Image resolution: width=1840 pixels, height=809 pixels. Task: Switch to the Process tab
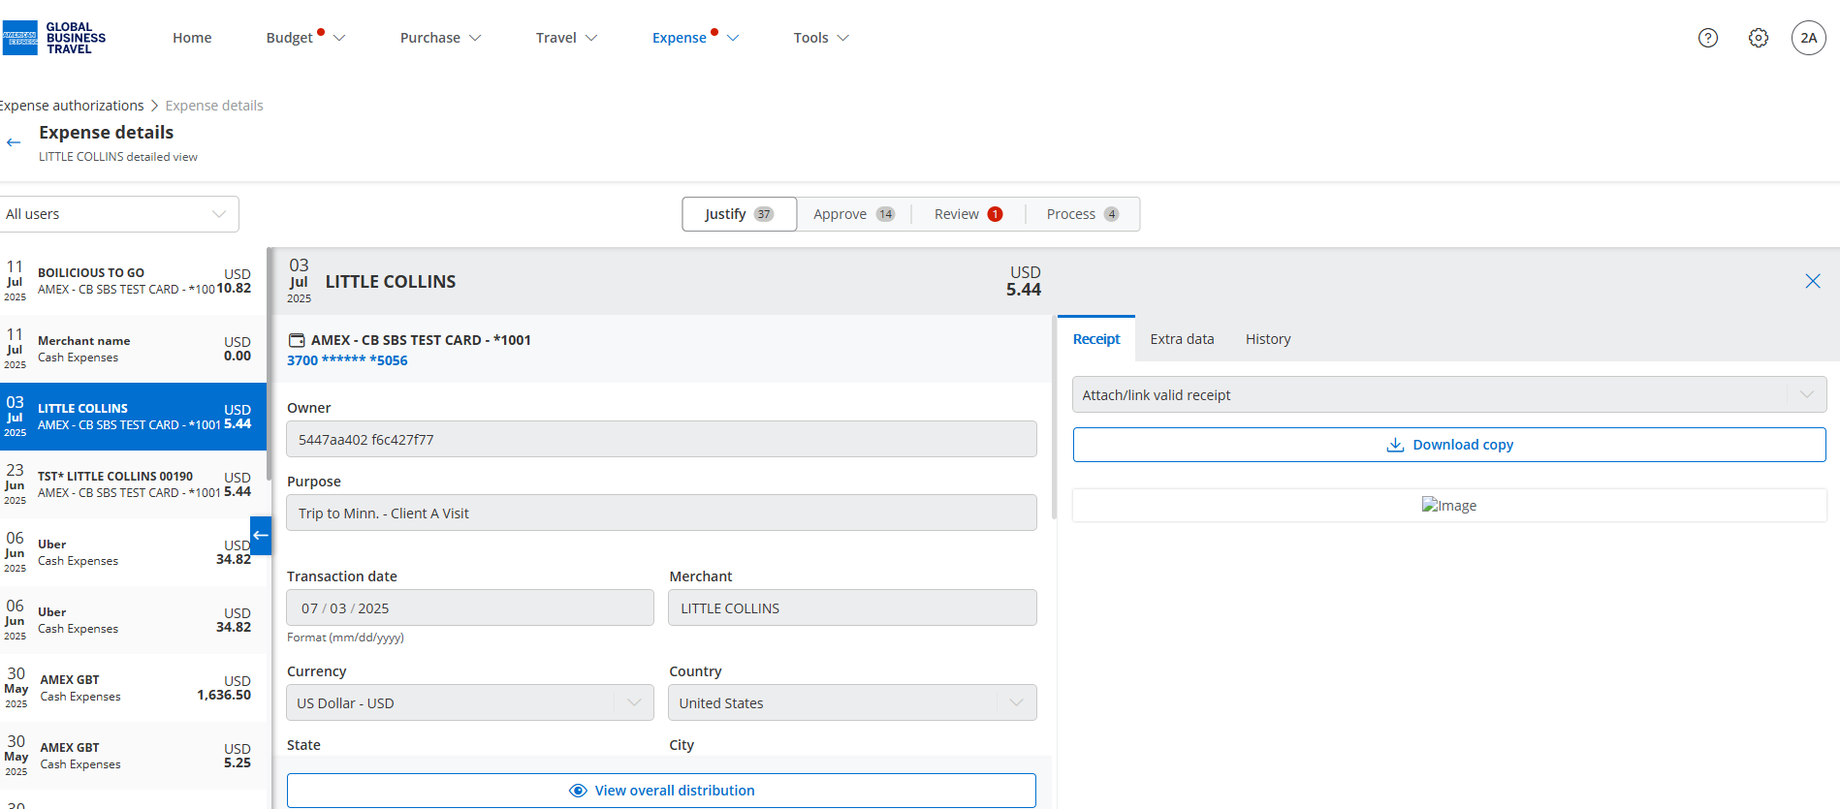click(x=1083, y=214)
